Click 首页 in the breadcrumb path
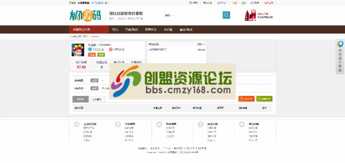345x163 pixels. [x=85, y=37]
